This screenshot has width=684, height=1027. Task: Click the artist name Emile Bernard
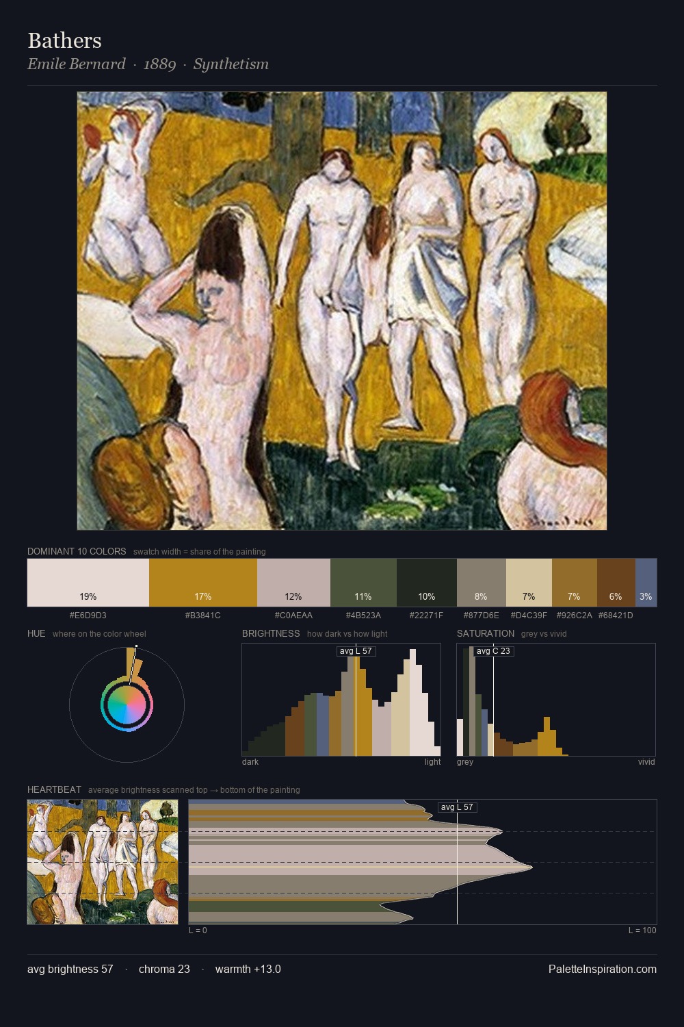click(x=77, y=64)
